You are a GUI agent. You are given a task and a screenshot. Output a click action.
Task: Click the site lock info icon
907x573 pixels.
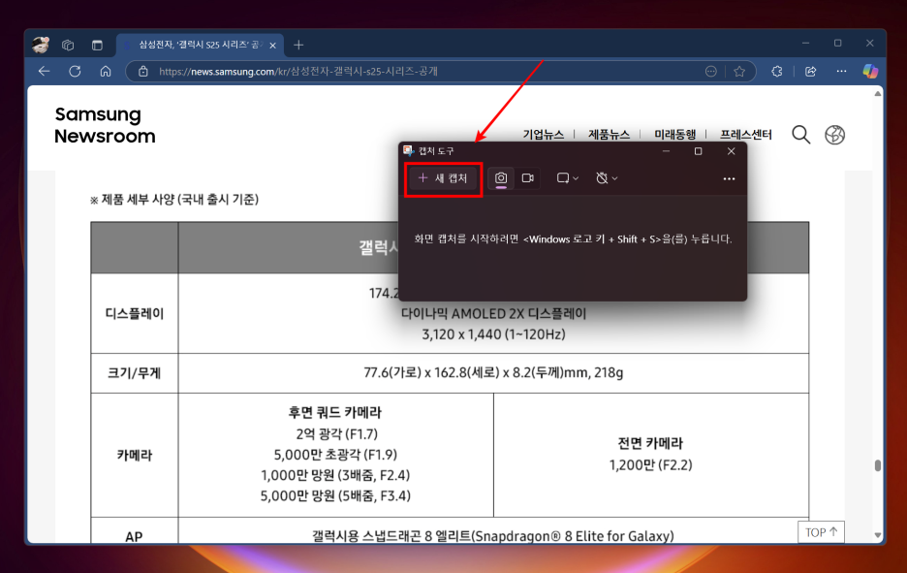pos(143,71)
